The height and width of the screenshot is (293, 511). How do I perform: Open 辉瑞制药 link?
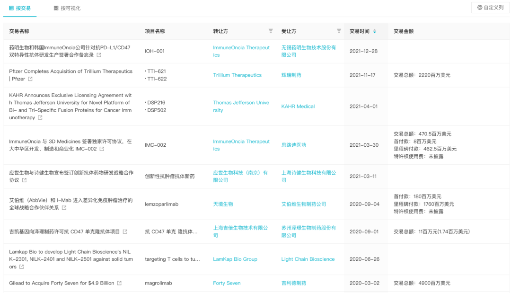[x=291, y=75]
